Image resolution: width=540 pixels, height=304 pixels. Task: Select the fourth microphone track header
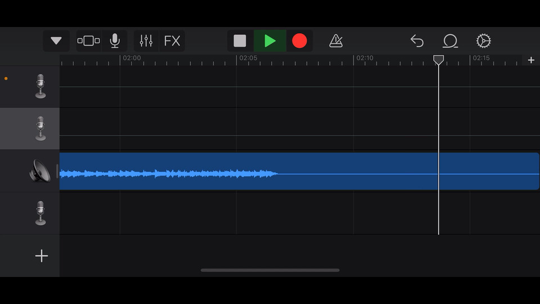click(40, 213)
